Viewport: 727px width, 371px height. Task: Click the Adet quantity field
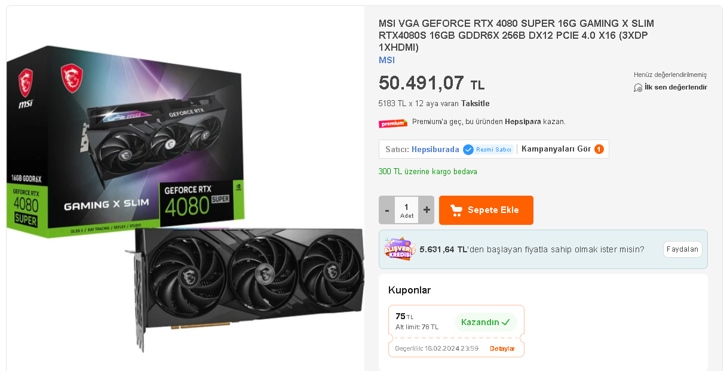407,210
